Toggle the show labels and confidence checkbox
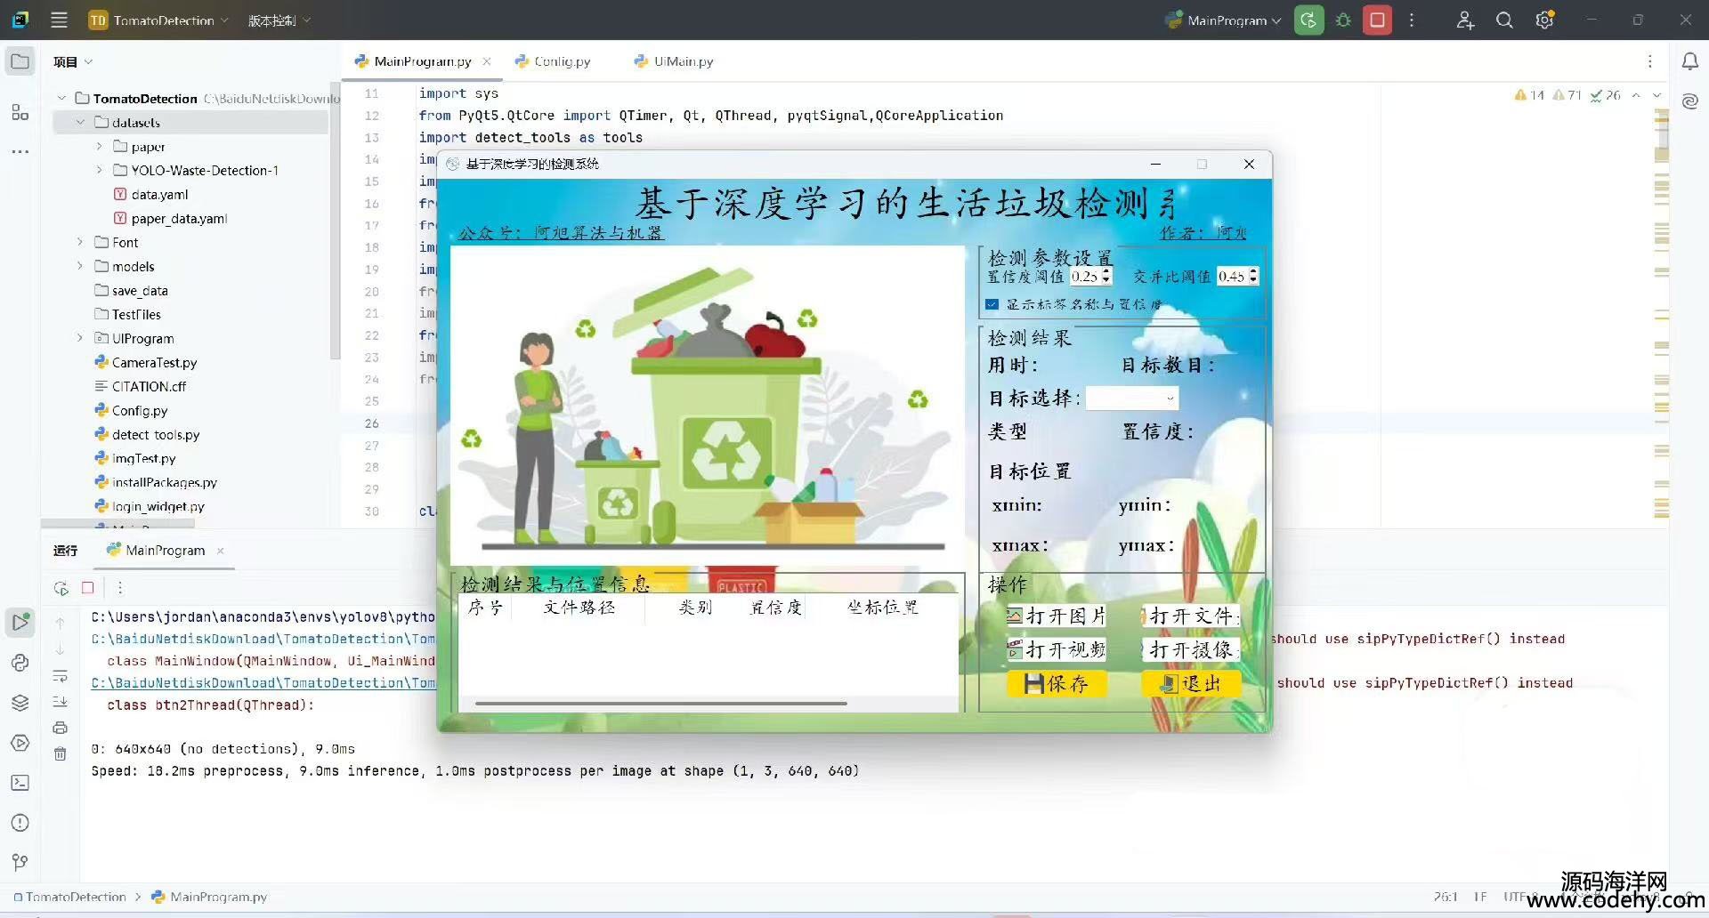The height and width of the screenshot is (918, 1709). click(992, 304)
